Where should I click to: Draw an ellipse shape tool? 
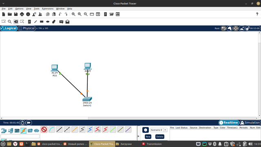(48, 22)
